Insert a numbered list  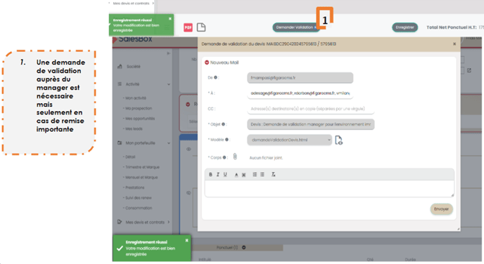coord(255,175)
